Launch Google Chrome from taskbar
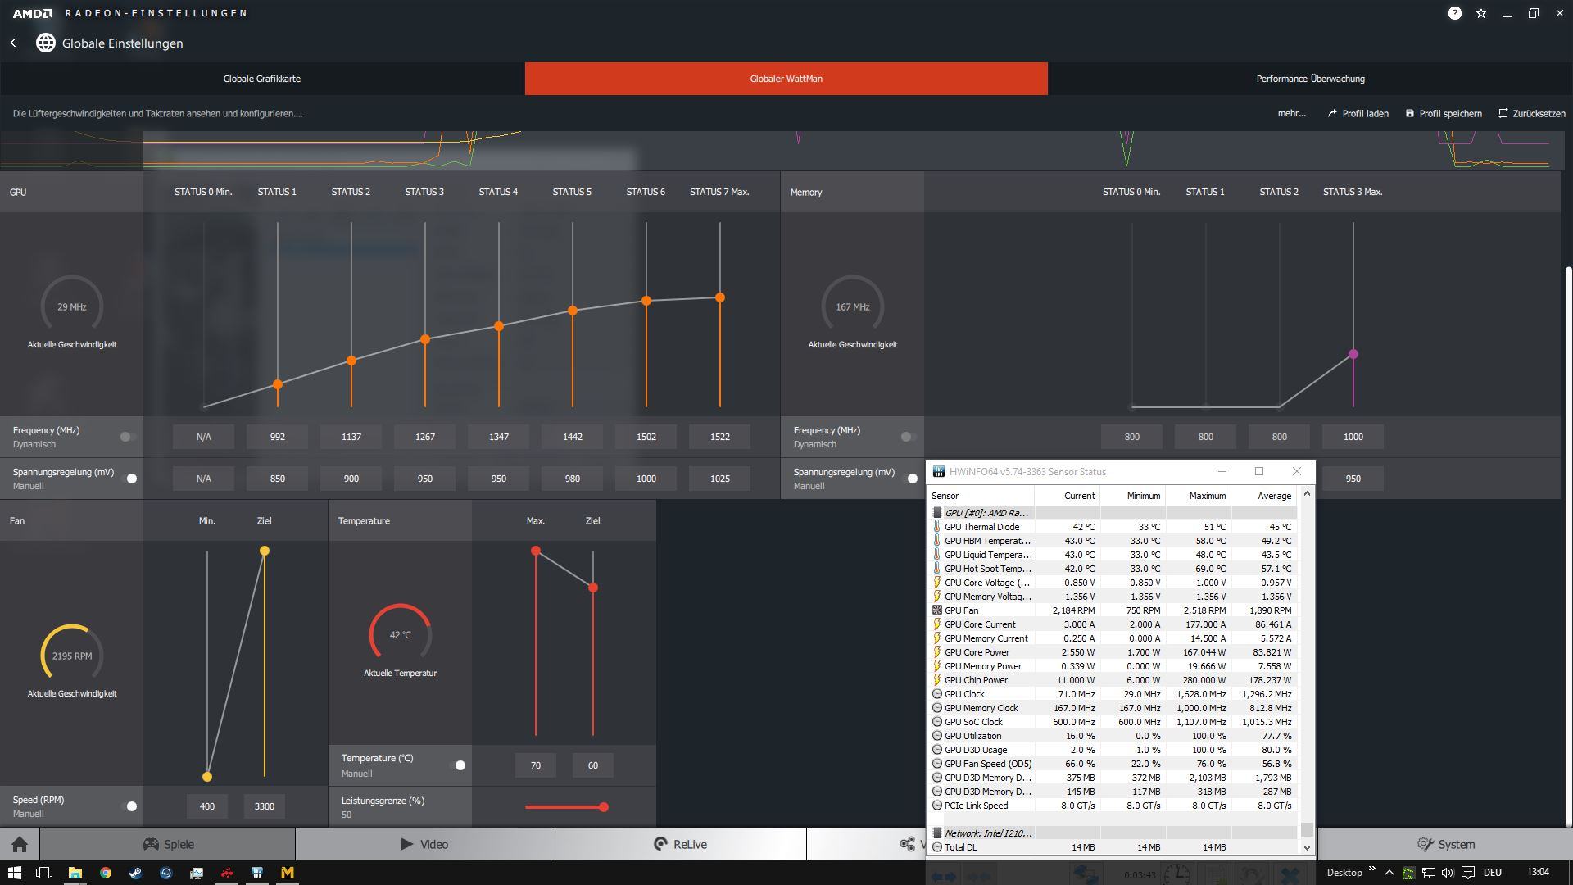 (x=105, y=873)
